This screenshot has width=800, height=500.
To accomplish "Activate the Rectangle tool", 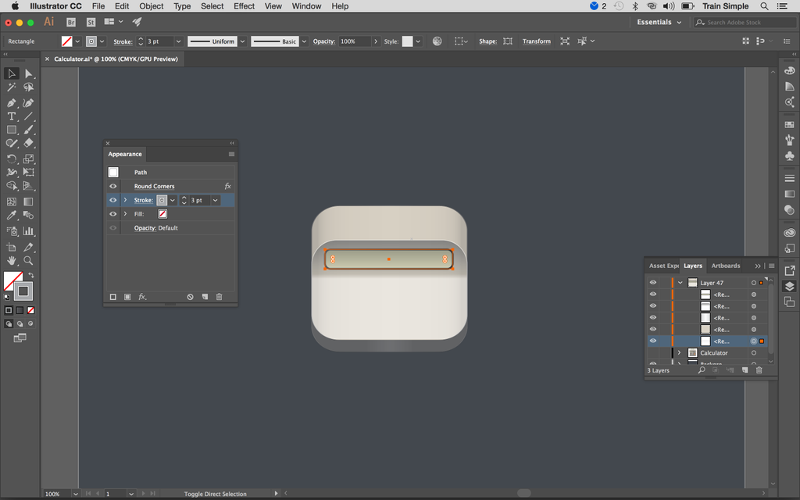I will click(11, 130).
